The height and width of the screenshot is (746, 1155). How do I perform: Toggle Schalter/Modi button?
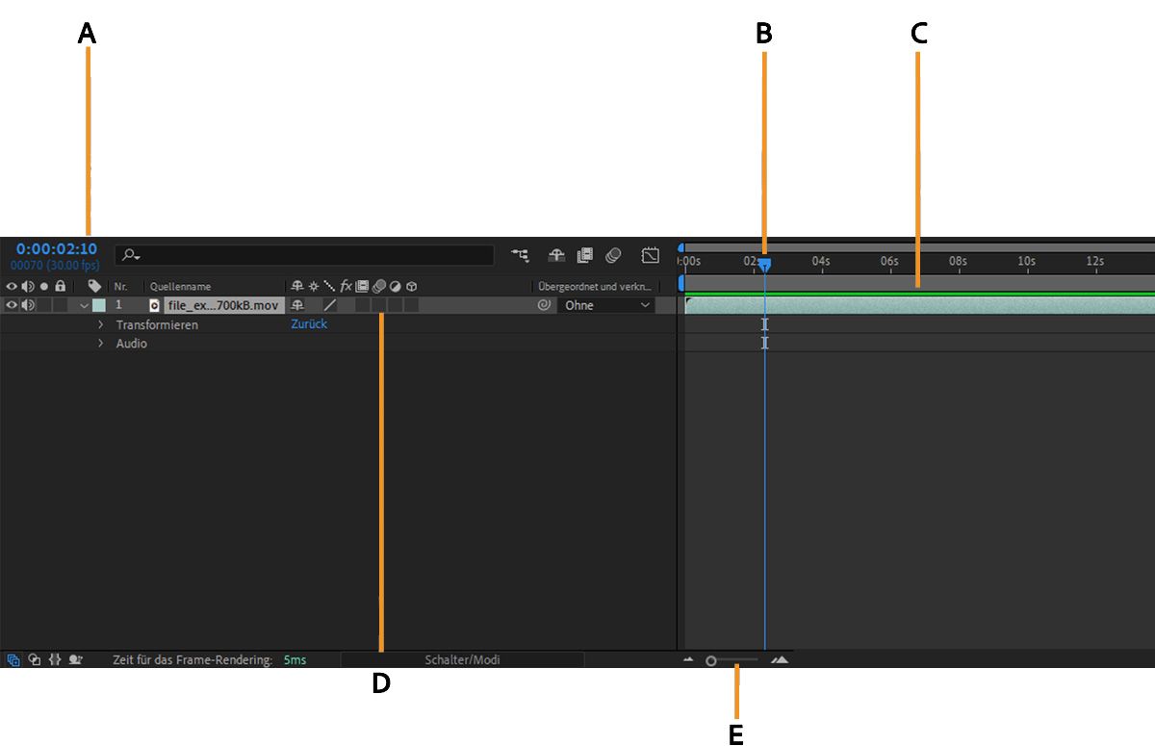[462, 660]
